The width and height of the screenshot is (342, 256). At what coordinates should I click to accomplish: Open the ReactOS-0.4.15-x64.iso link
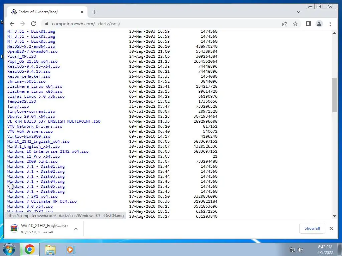[34, 66]
